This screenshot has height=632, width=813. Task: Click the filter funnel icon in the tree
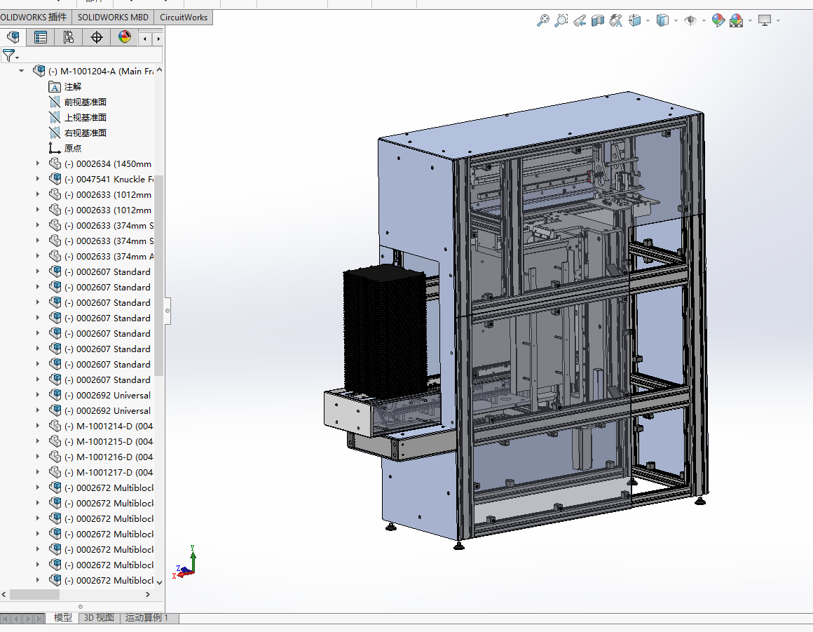click(x=9, y=55)
